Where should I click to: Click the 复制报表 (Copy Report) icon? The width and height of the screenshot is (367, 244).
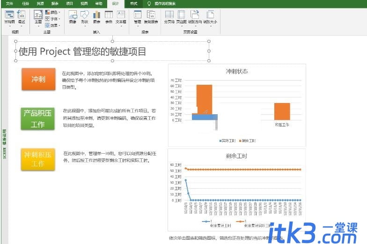click(151, 15)
